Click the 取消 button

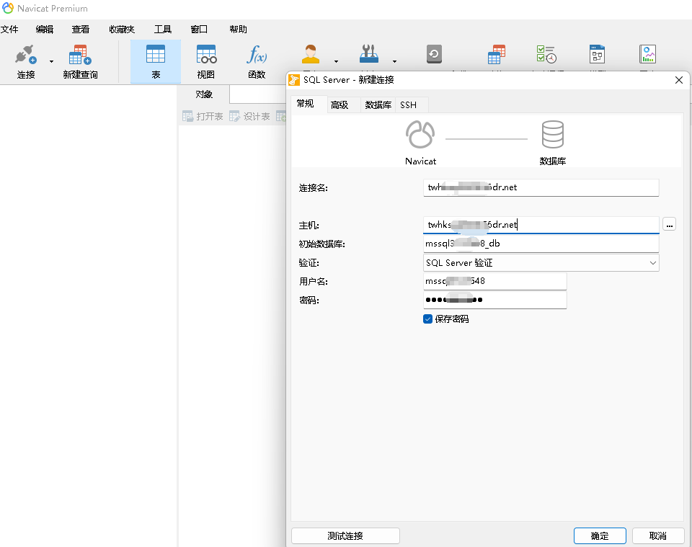click(658, 536)
